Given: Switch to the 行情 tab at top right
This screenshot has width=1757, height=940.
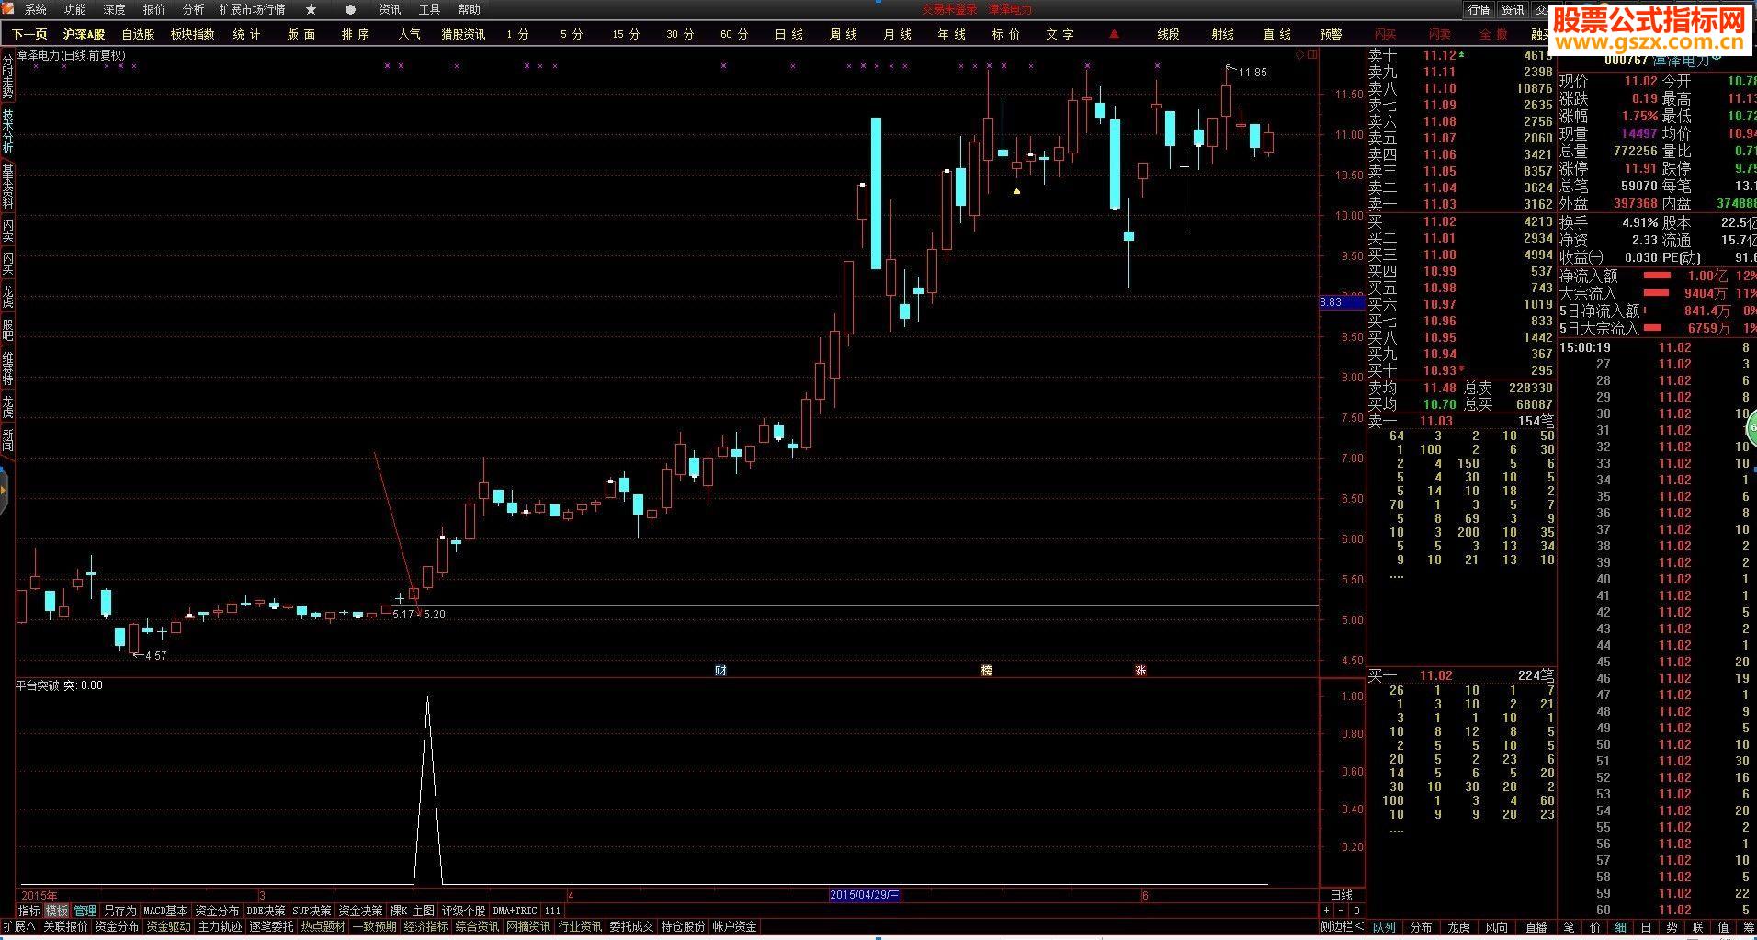Looking at the screenshot, I should (x=1479, y=9).
